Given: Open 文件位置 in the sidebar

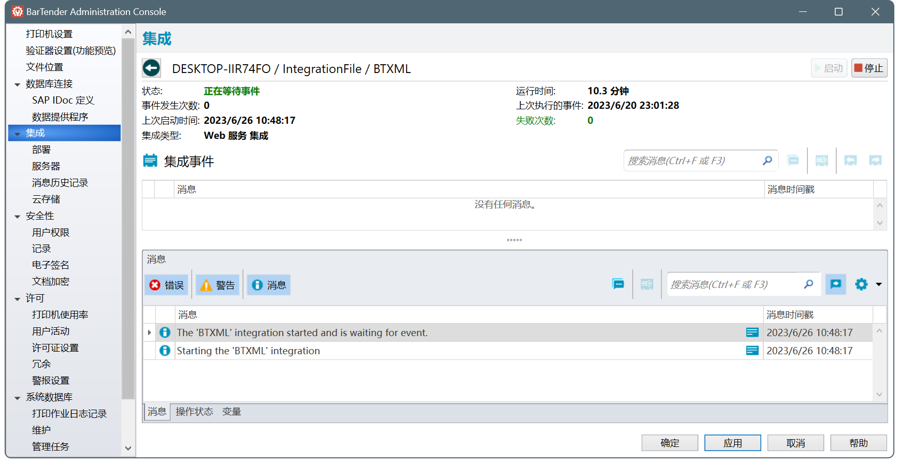Looking at the screenshot, I should pos(45,67).
